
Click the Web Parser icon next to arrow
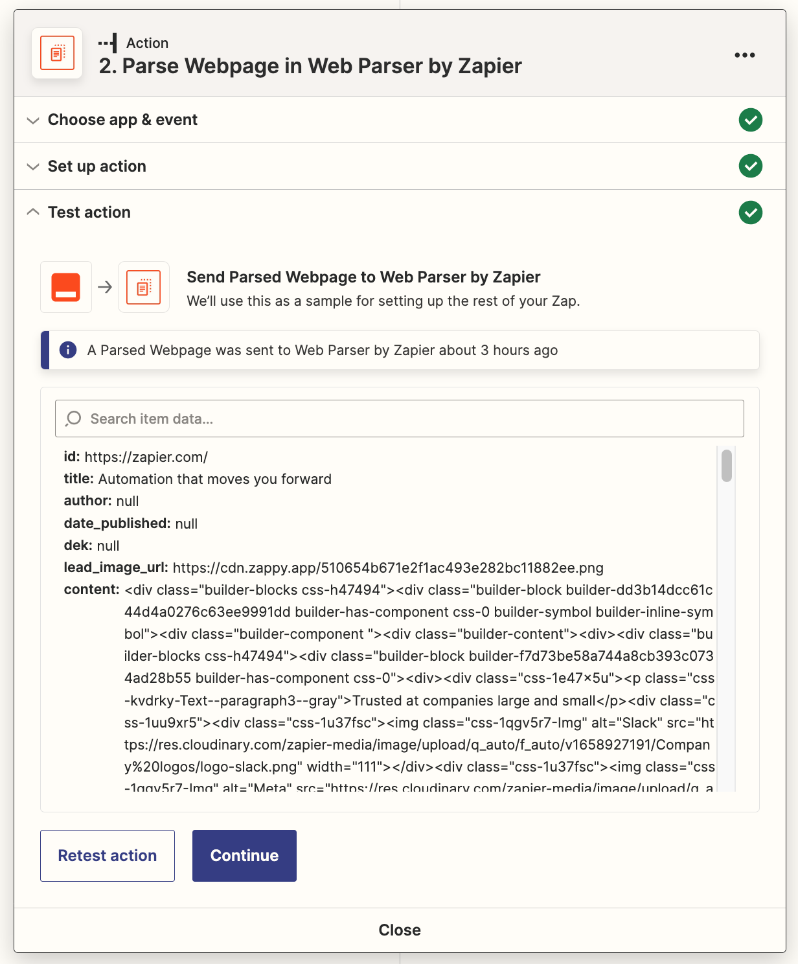(x=144, y=287)
